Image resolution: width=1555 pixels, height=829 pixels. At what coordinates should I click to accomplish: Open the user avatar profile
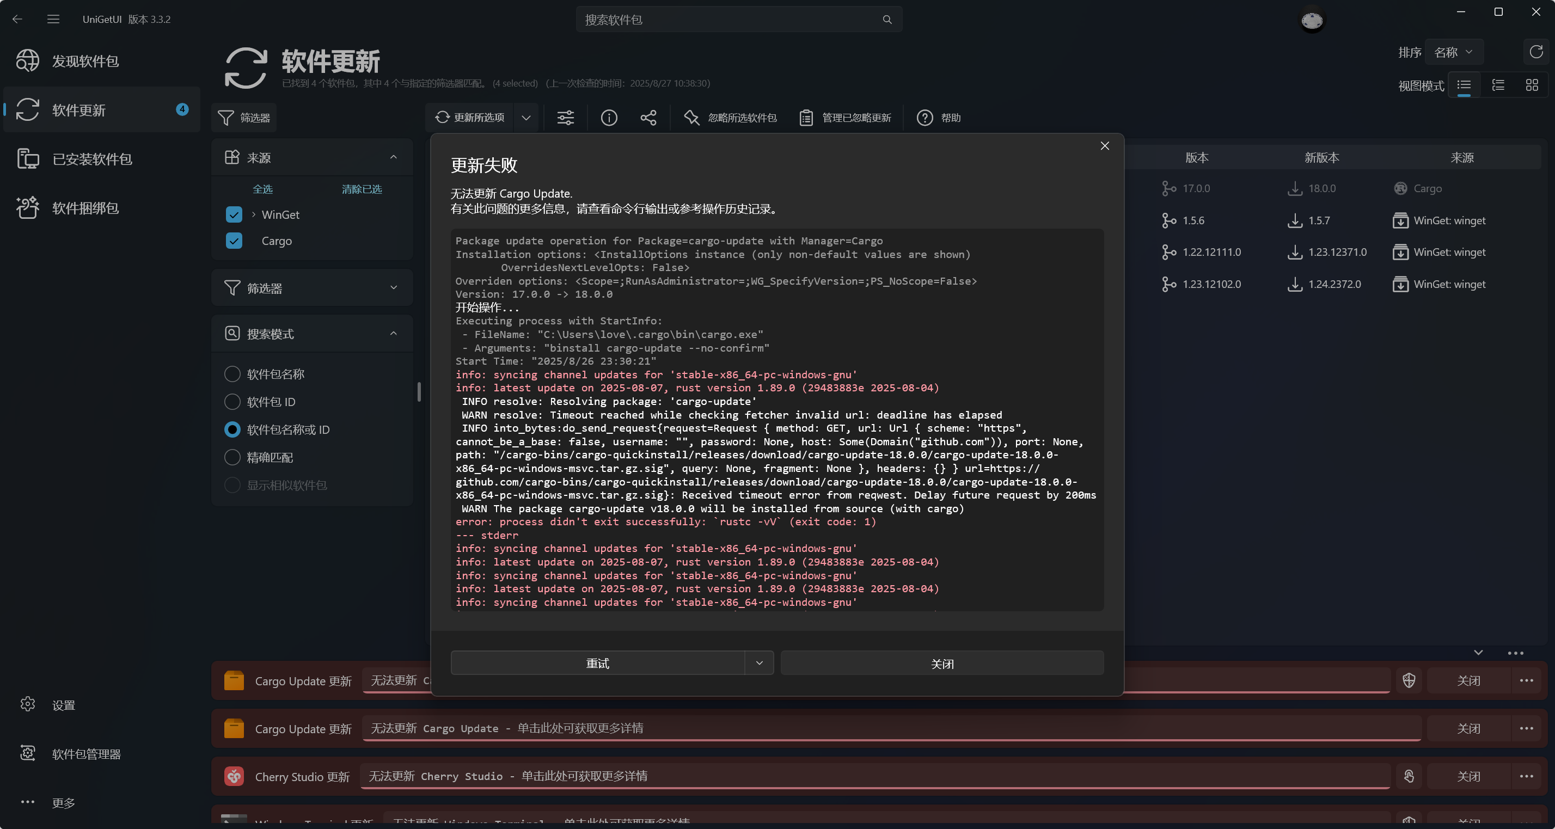(1312, 21)
